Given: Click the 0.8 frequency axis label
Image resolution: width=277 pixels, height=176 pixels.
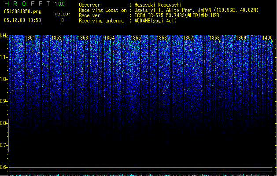Looking at the screenshot, I should point(4,123).
